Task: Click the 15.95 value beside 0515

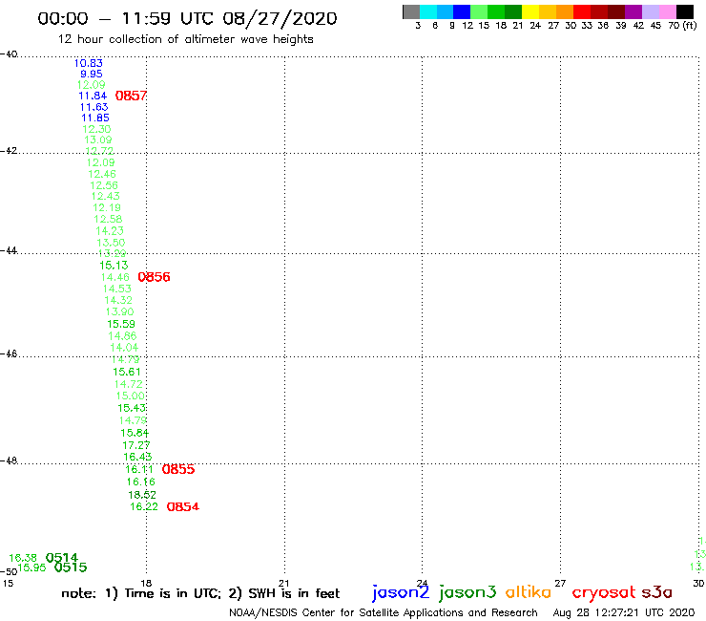Action: [x=31, y=567]
